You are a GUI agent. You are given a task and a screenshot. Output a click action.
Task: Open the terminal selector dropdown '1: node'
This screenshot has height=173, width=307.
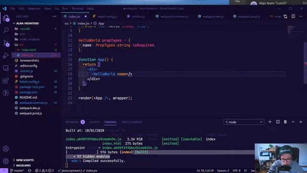[244, 122]
